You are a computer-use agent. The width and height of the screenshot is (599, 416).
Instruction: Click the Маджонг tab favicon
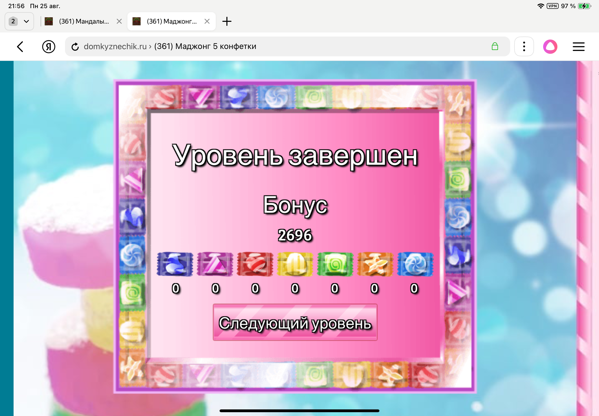137,21
